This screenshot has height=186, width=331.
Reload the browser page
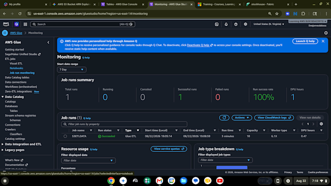[x=20, y=14]
